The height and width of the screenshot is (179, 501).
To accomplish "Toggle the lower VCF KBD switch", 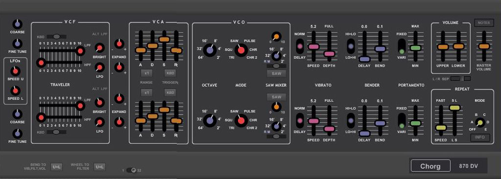I will pos(56,132).
